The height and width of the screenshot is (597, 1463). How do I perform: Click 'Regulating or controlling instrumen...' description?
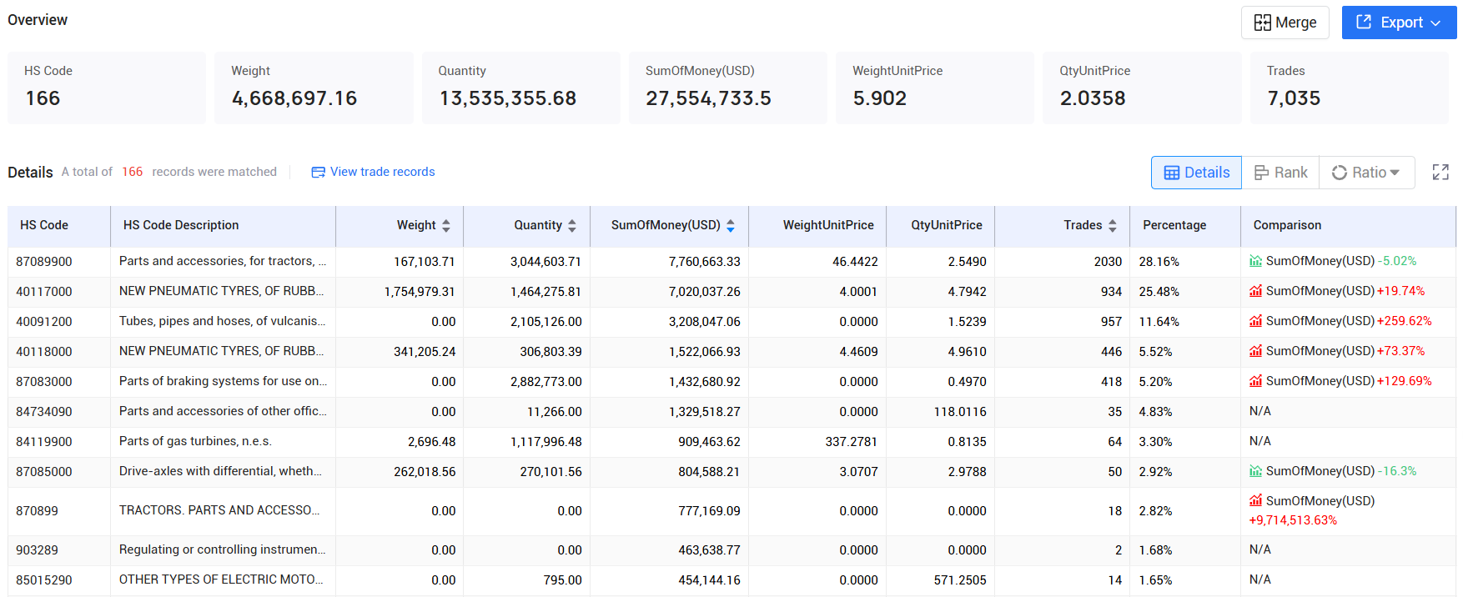pyautogui.click(x=223, y=549)
